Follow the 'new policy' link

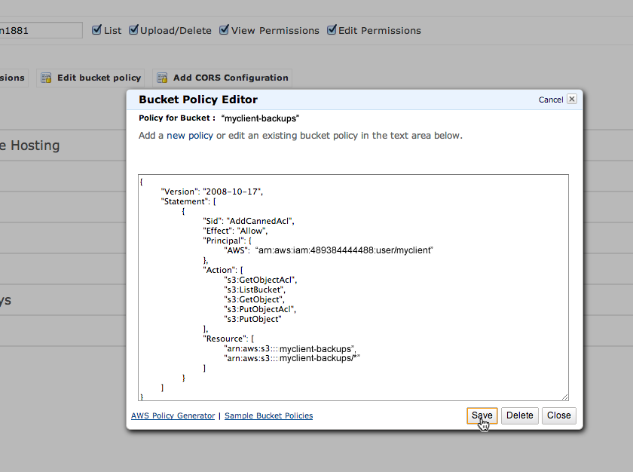(190, 136)
